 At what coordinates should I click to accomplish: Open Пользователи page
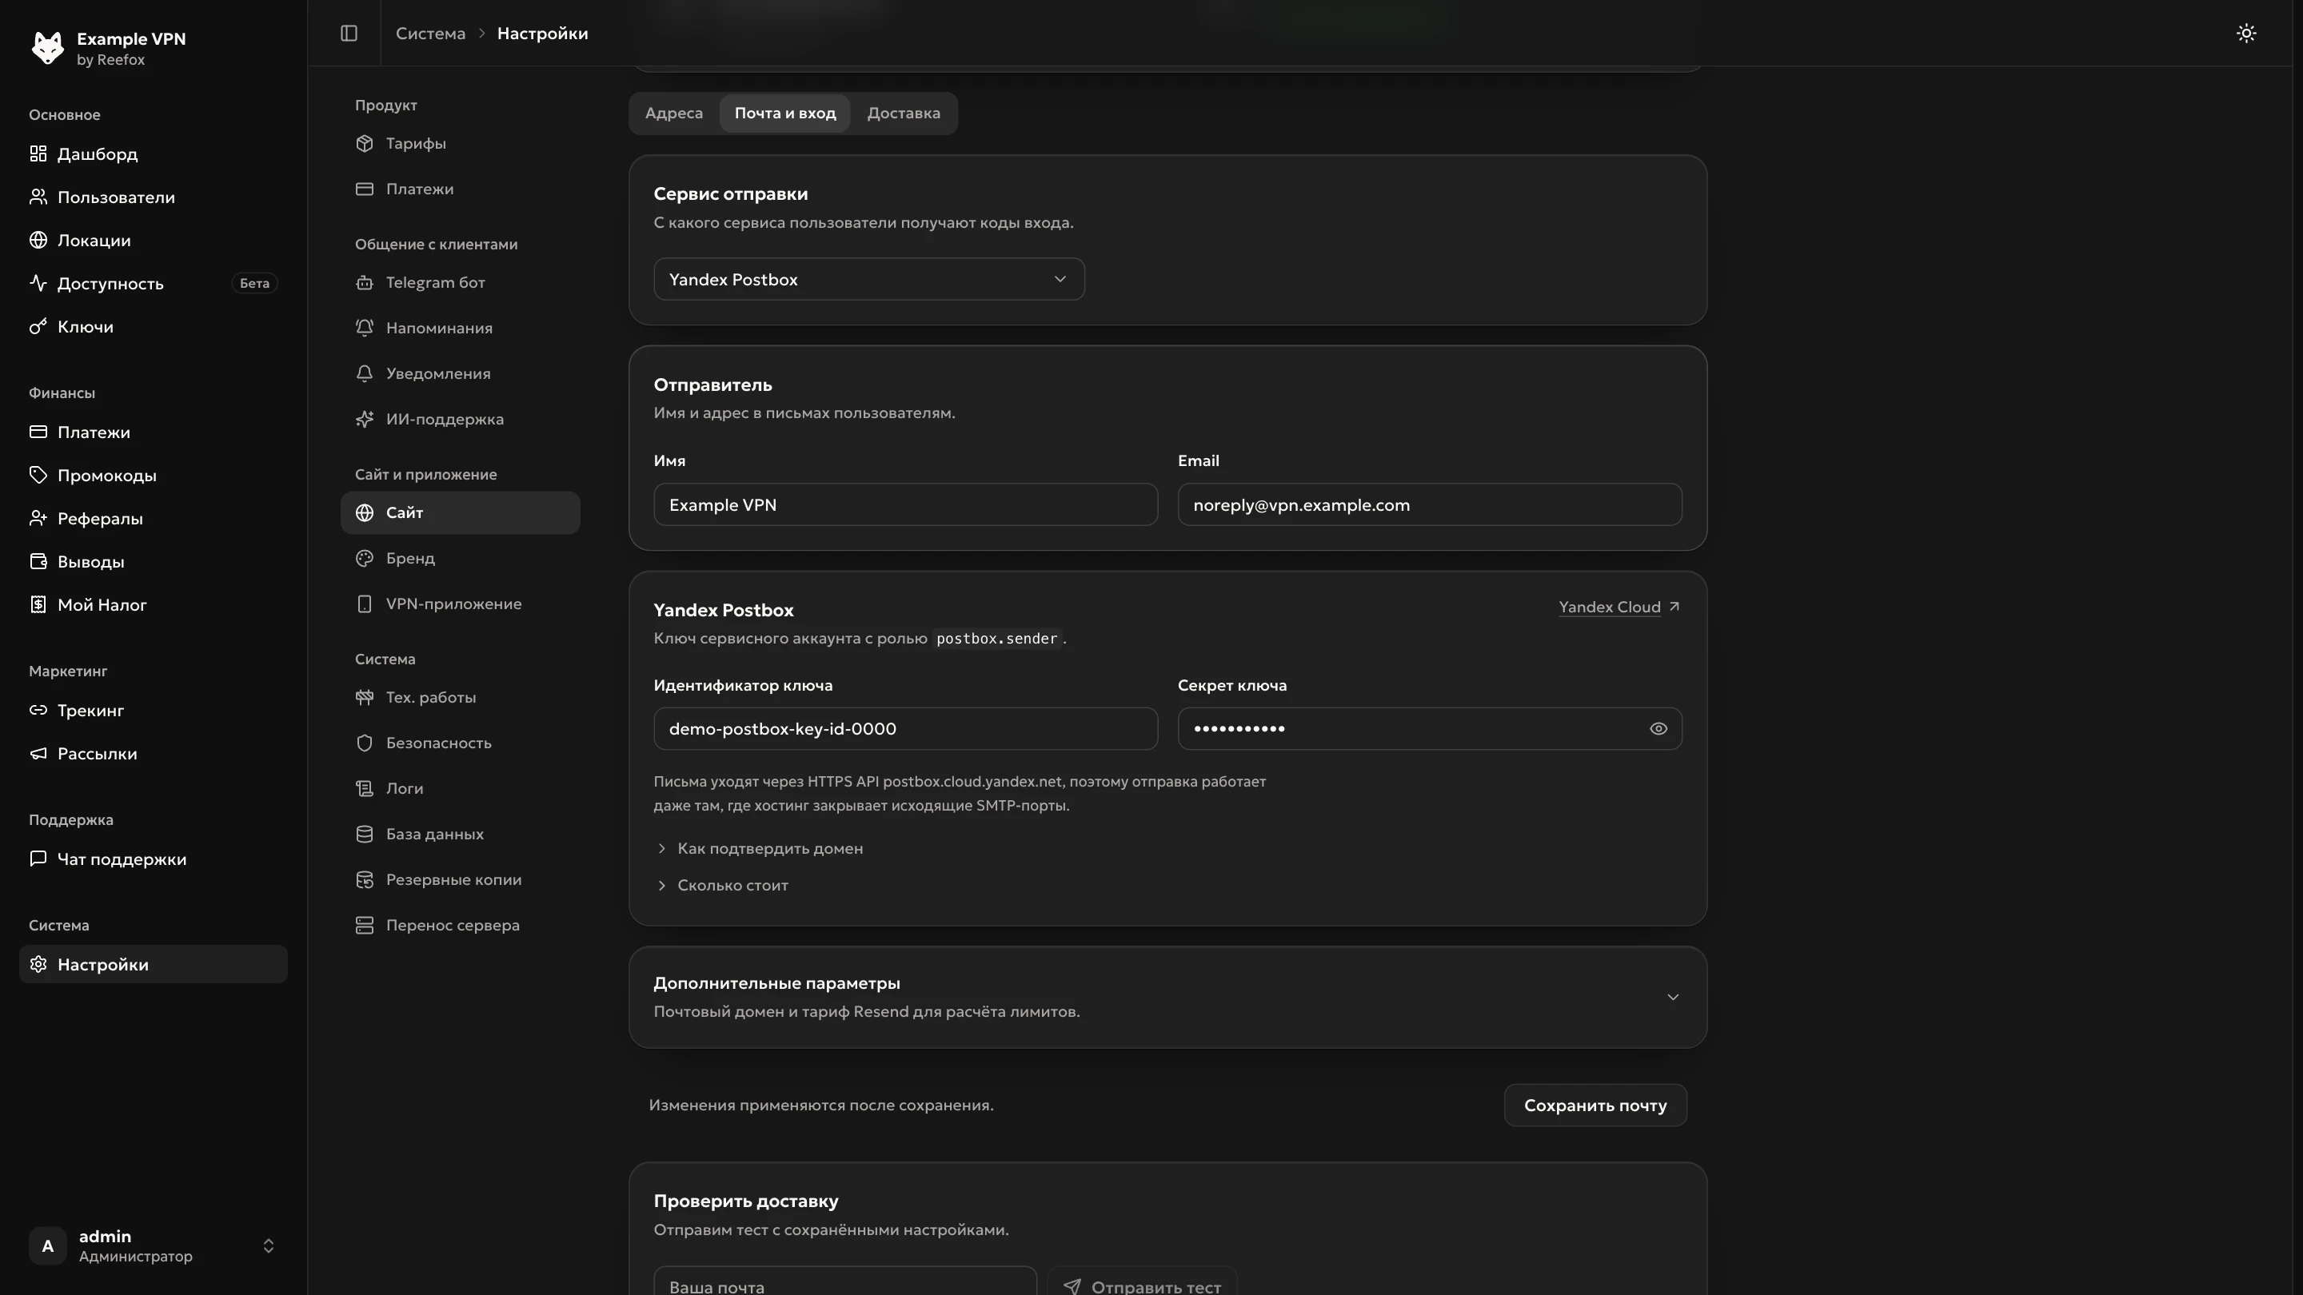click(x=153, y=197)
